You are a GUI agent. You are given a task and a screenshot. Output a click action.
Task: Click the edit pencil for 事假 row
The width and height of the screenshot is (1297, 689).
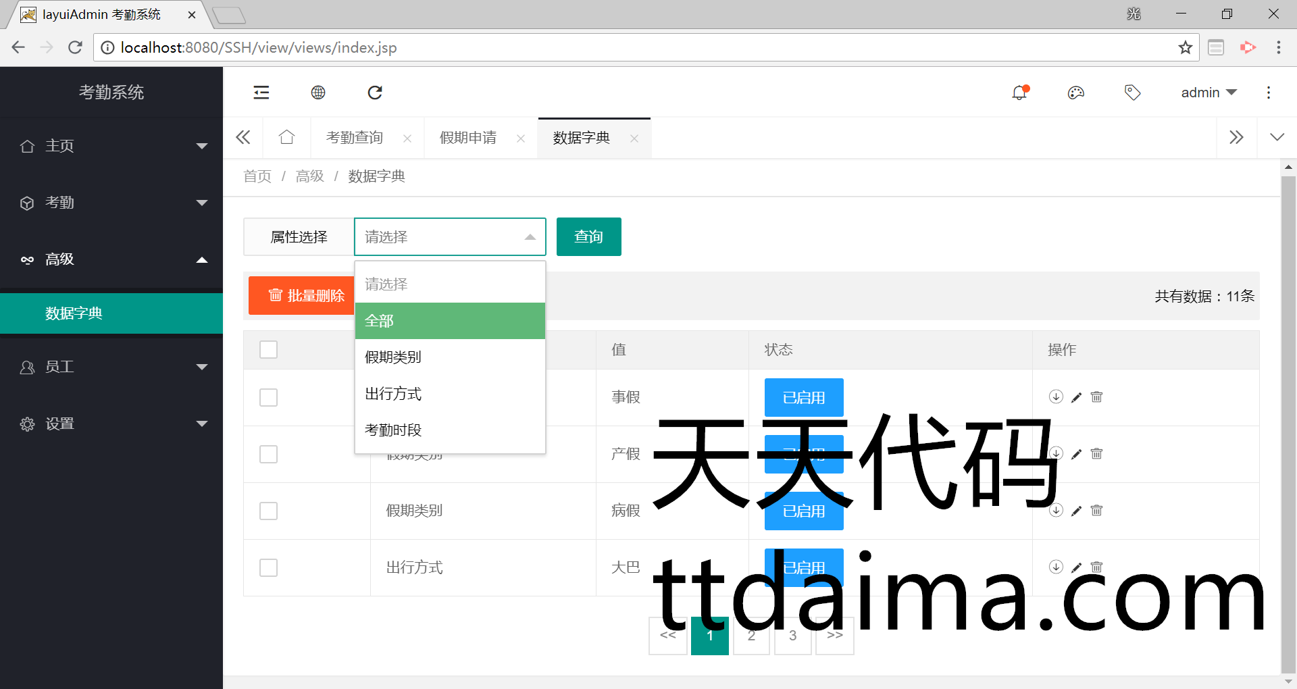pos(1076,397)
